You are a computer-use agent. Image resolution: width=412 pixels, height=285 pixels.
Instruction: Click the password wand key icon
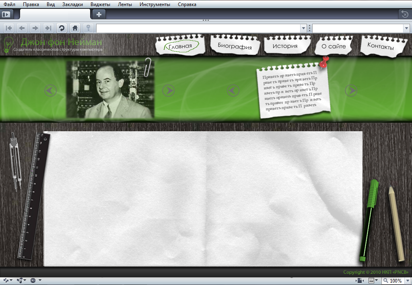[88, 28]
